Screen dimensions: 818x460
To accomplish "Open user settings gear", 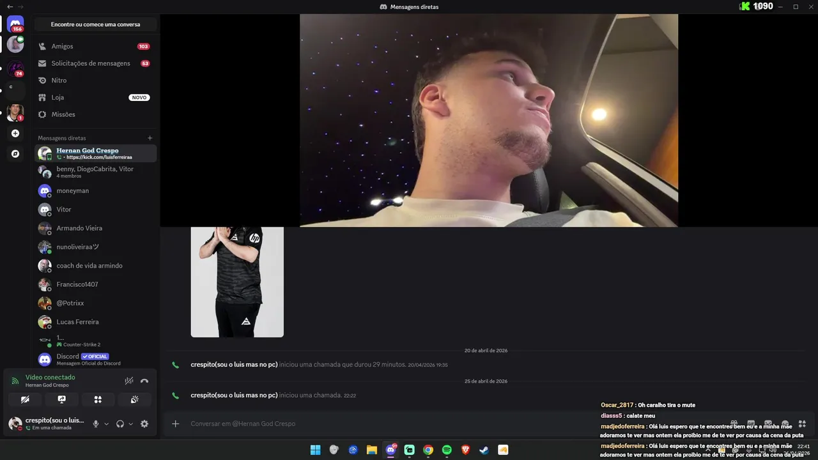I will (144, 424).
